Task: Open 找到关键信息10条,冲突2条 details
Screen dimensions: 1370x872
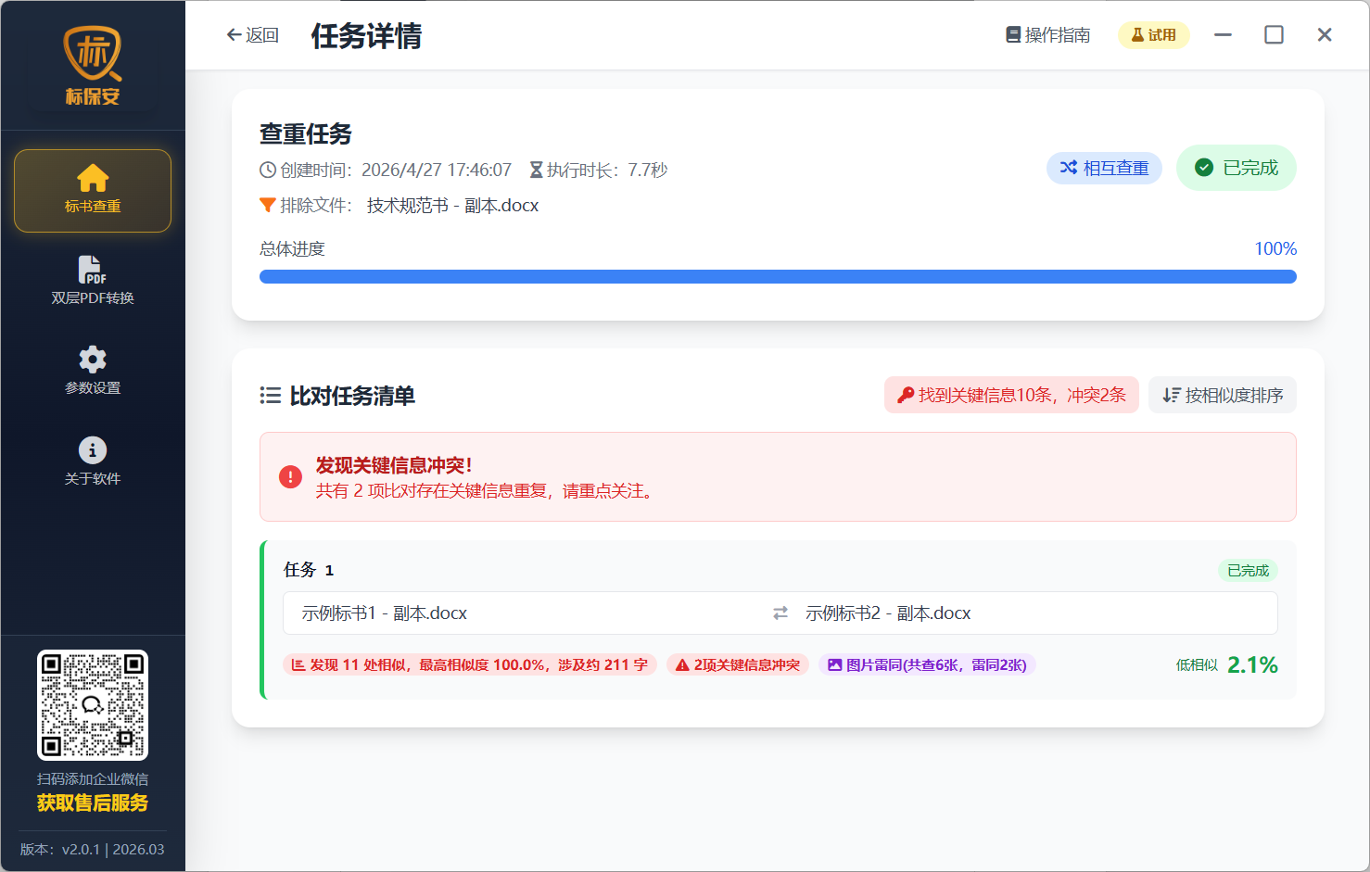Action: click(1011, 395)
